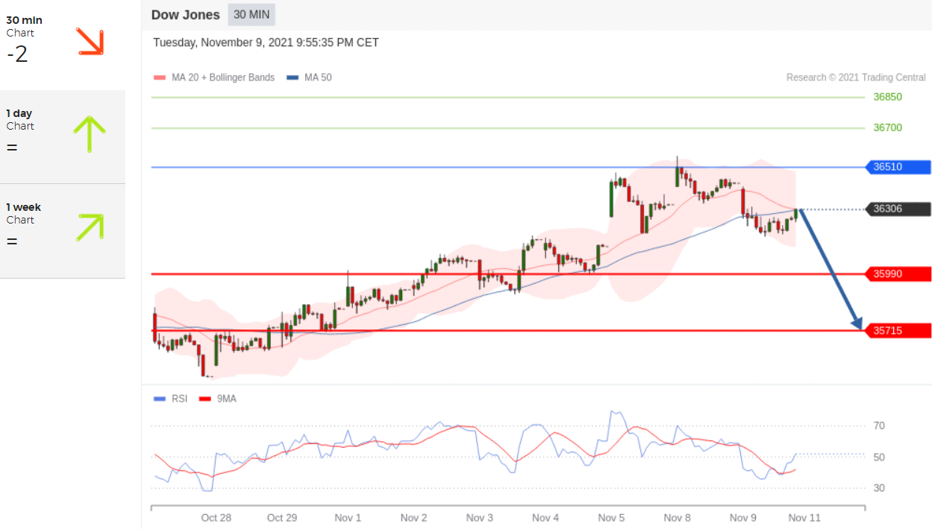Image resolution: width=932 pixels, height=529 pixels.
Task: Click the Research © 2021 Trading Central credit
Action: 856,77
